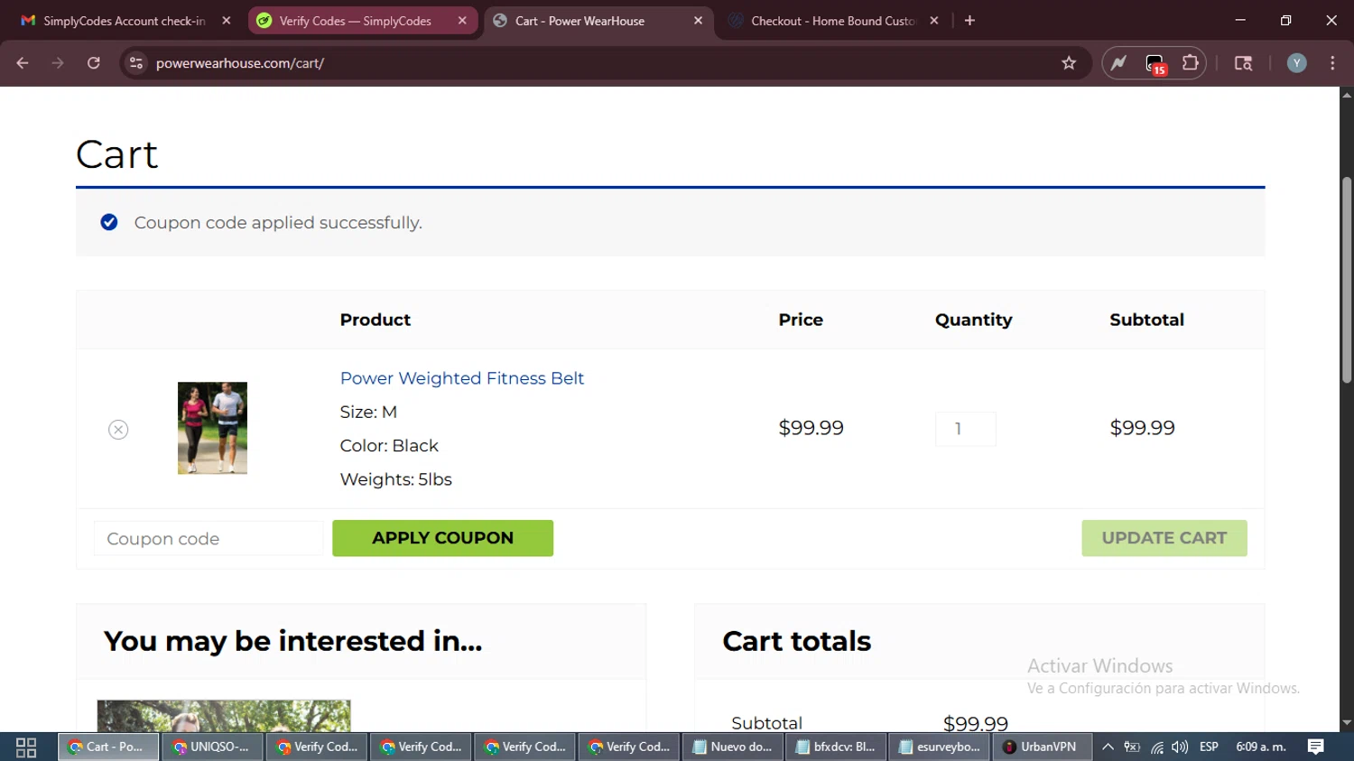Click the scrollbar down arrow
Image resolution: width=1354 pixels, height=761 pixels.
click(1347, 723)
